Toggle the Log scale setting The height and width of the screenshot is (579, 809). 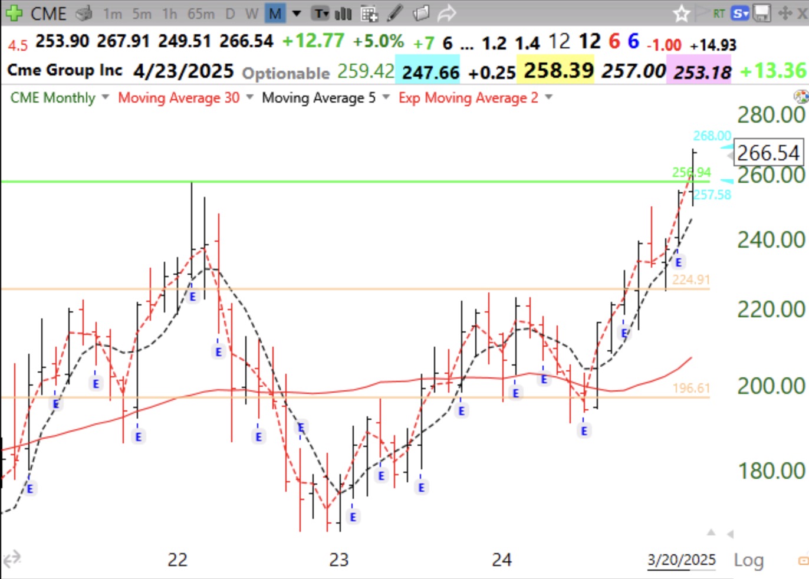[x=748, y=560]
